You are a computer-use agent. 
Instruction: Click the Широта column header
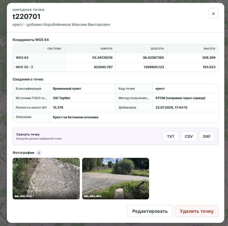coord(106,49)
